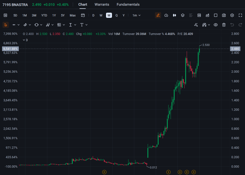This screenshot has width=245, height=175.
Task: Set range to Max
Action: [x=73, y=15]
